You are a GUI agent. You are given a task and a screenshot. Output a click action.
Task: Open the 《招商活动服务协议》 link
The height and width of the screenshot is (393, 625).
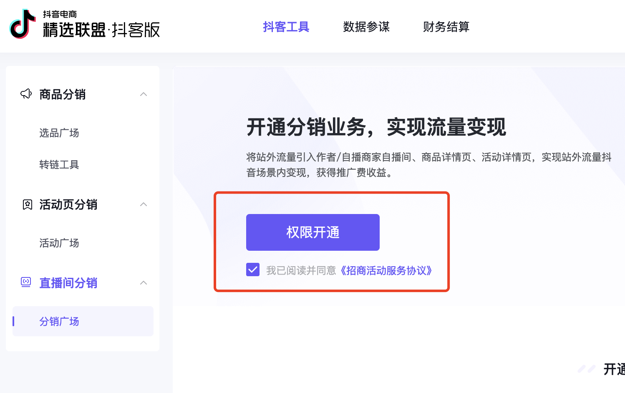tap(386, 270)
